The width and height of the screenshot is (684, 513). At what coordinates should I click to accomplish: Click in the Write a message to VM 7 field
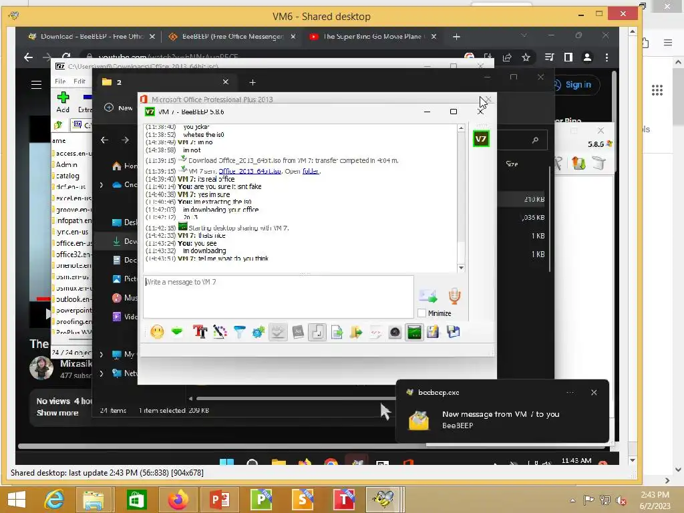(x=279, y=297)
